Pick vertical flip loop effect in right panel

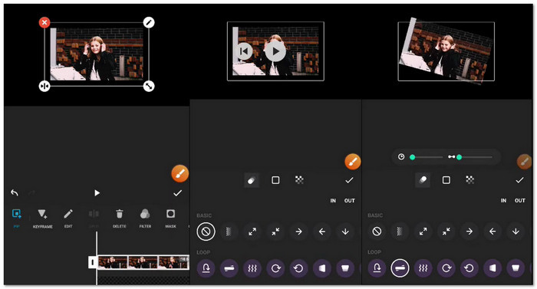(516, 268)
